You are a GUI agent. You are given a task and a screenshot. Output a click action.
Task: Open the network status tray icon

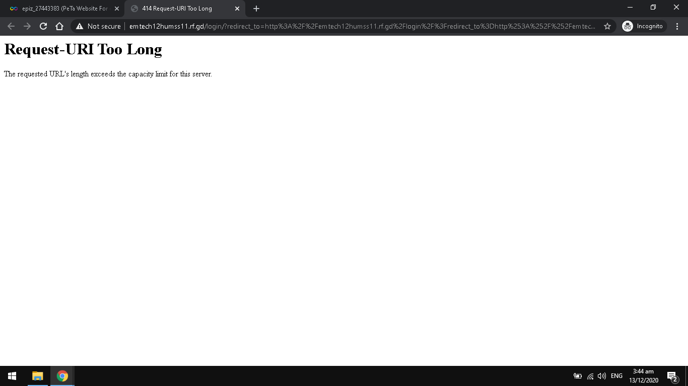point(590,376)
